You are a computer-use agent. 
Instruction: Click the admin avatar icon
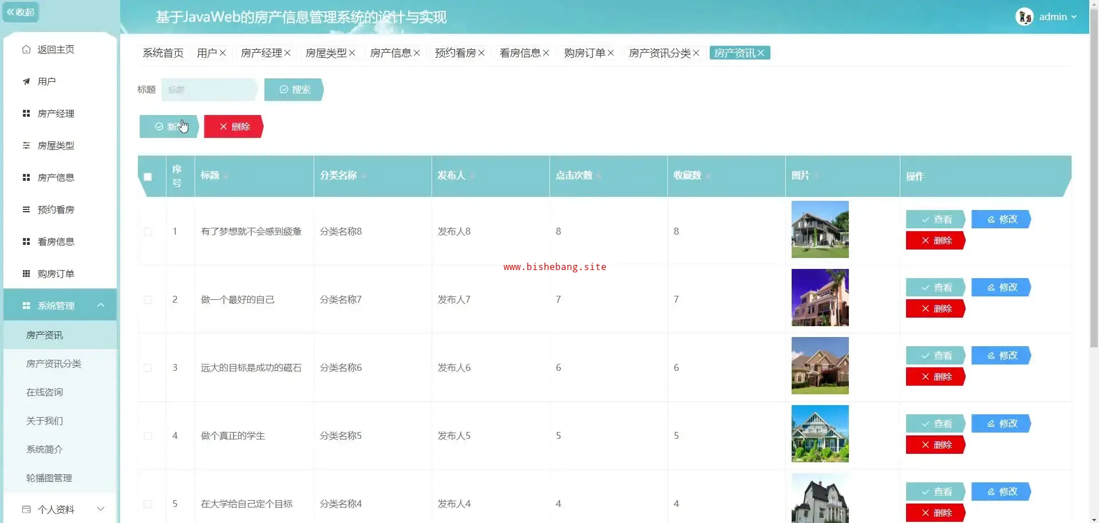pyautogui.click(x=1024, y=17)
